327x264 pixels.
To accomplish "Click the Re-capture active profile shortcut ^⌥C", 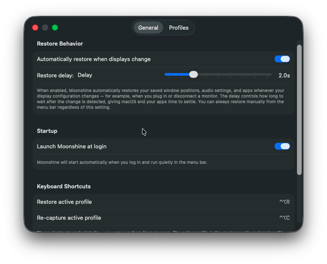I will click(x=285, y=218).
